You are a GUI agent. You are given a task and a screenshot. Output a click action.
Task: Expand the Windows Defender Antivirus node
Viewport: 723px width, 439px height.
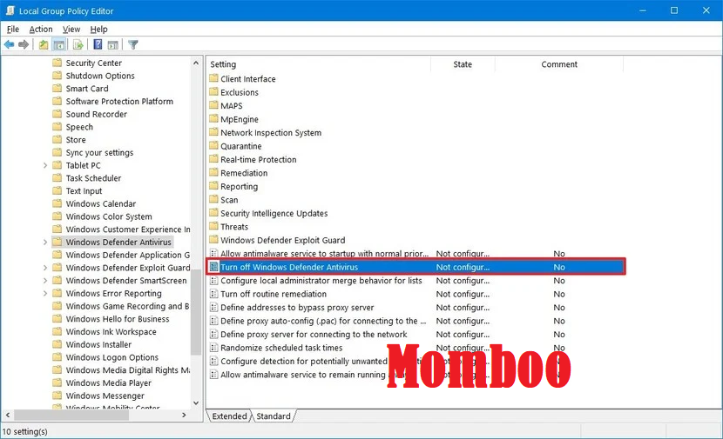pos(45,242)
